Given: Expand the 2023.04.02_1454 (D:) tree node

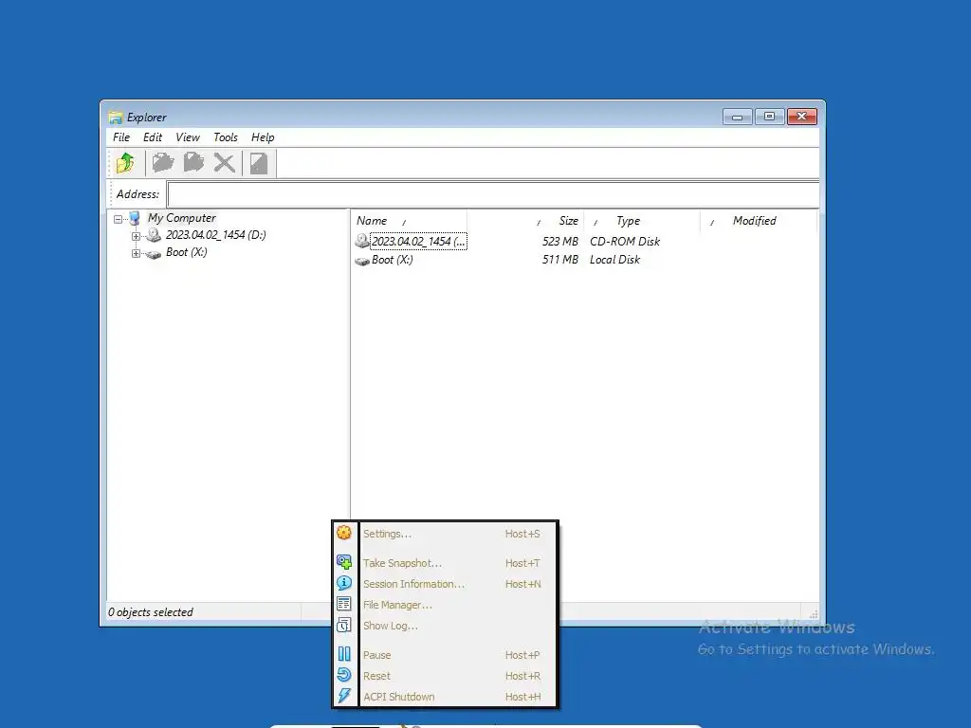Looking at the screenshot, I should [x=136, y=236].
